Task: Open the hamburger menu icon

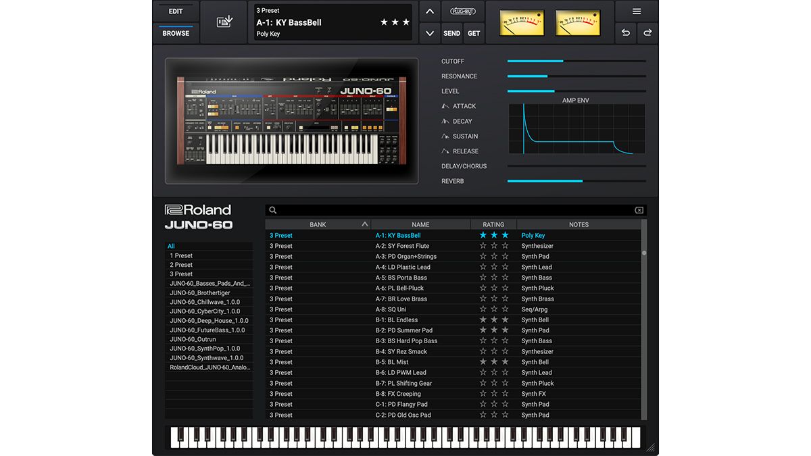Action: click(x=636, y=10)
